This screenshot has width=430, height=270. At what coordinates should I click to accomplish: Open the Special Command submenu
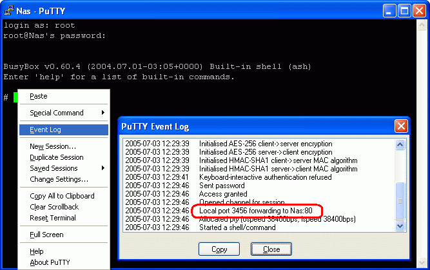tap(64, 113)
